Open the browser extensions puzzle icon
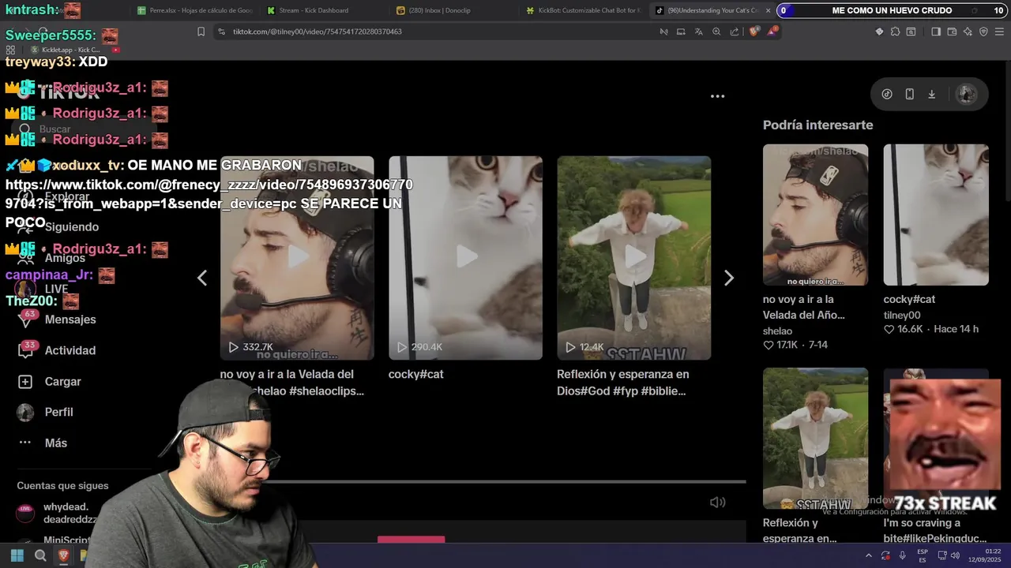The width and height of the screenshot is (1011, 568). (x=895, y=32)
